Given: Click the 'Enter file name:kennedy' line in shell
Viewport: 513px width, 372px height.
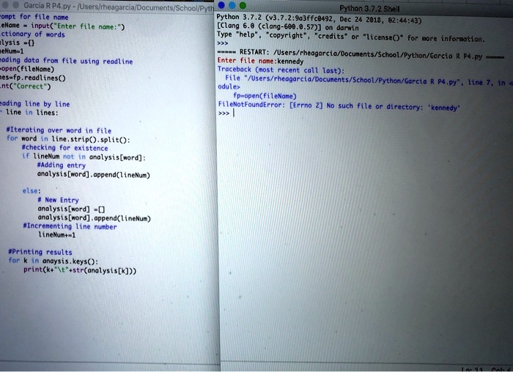Looking at the screenshot, I should [x=260, y=61].
